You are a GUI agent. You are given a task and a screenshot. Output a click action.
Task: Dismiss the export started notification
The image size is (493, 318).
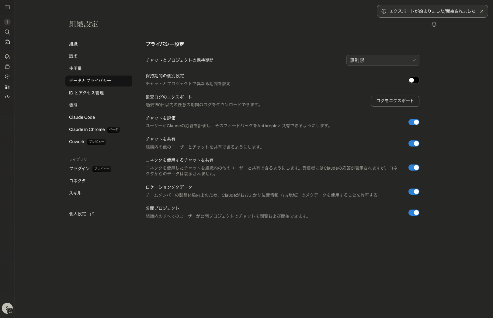pyautogui.click(x=482, y=11)
